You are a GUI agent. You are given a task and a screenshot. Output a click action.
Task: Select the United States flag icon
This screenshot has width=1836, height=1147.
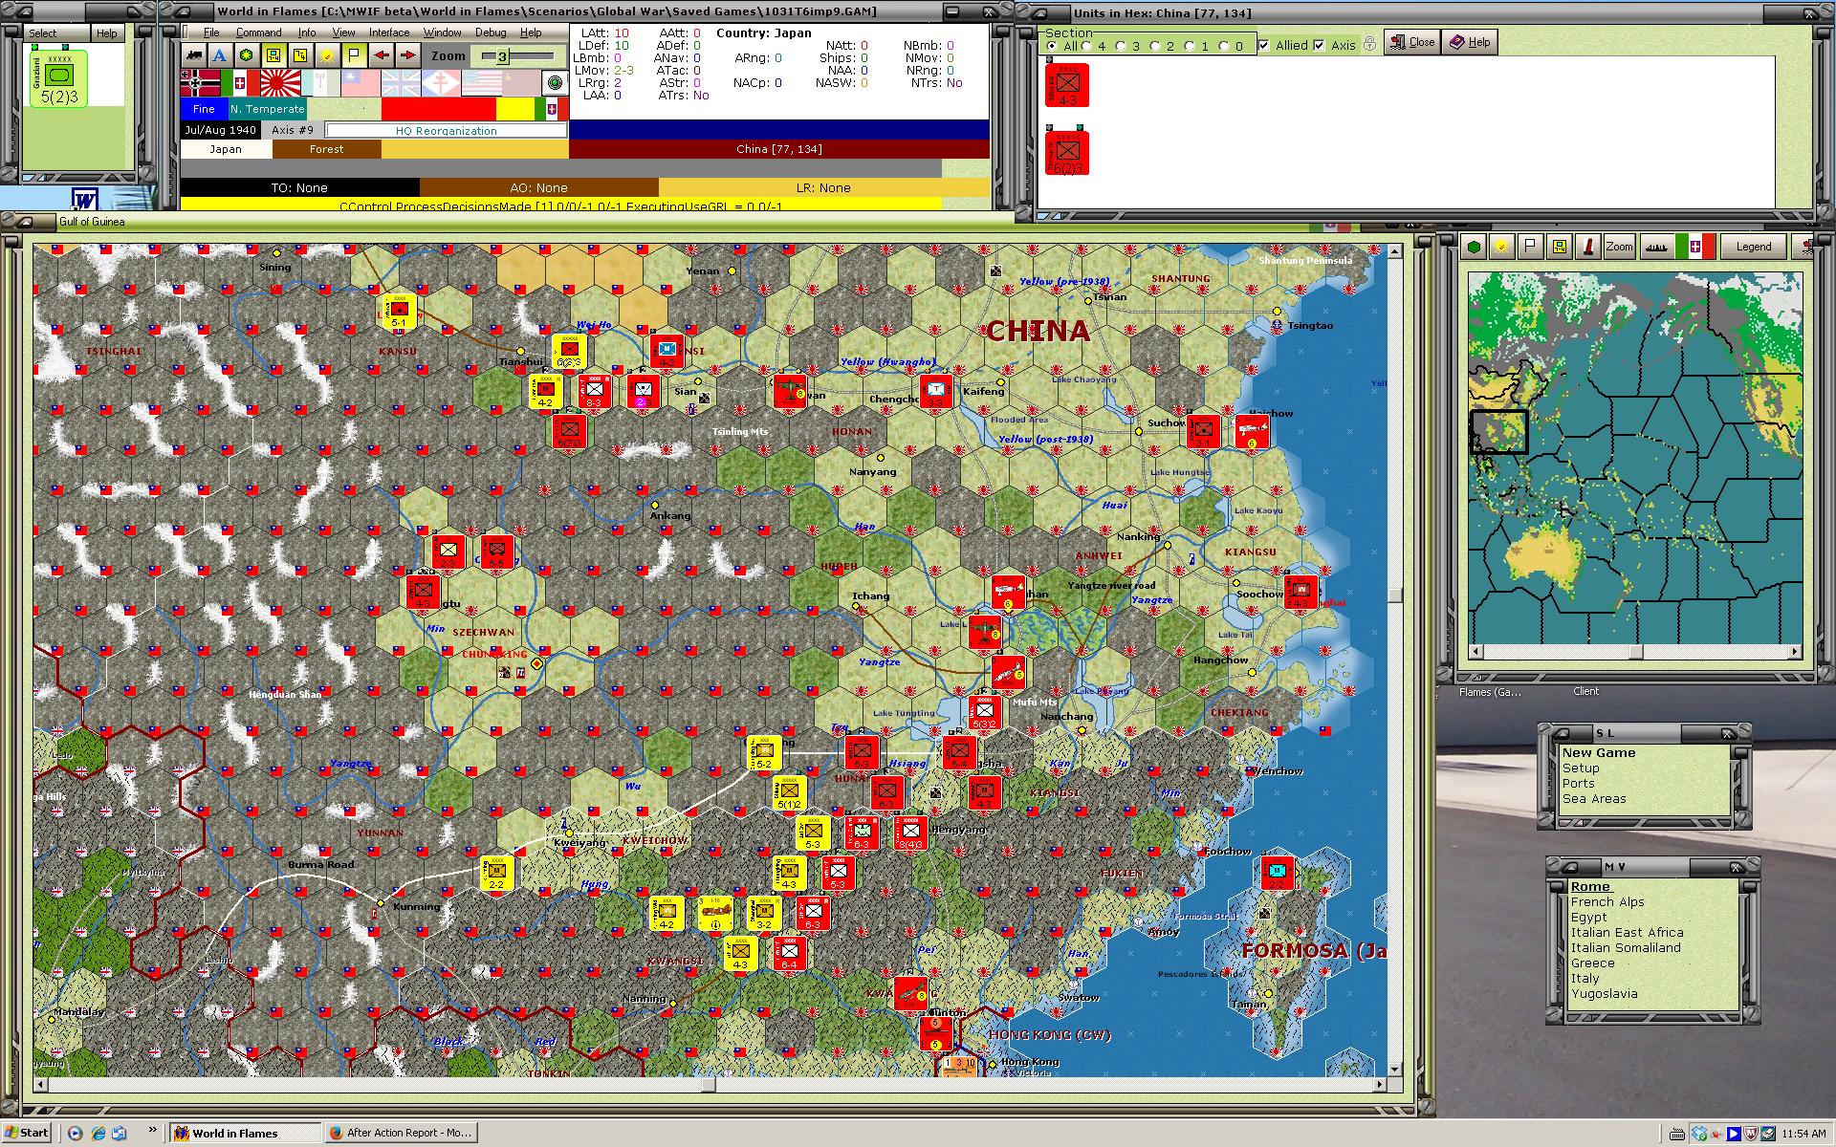click(x=482, y=83)
